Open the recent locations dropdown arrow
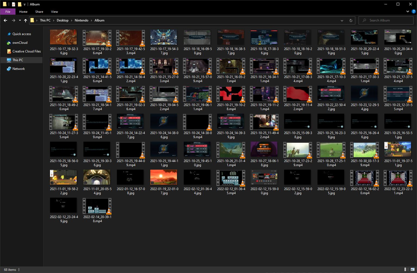This screenshot has height=273, width=417. 20,20
